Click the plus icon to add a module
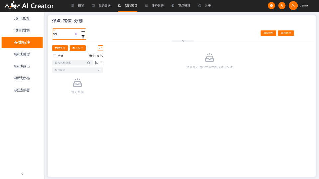319x179 pixels. click(x=83, y=31)
